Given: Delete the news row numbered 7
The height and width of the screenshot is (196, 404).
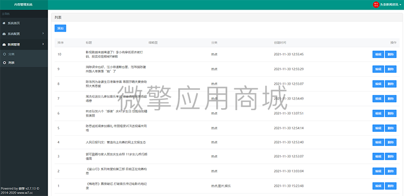Looking at the screenshot, I should 390,99.
